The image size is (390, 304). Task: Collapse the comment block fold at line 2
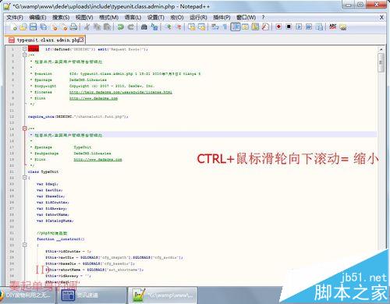(24, 55)
